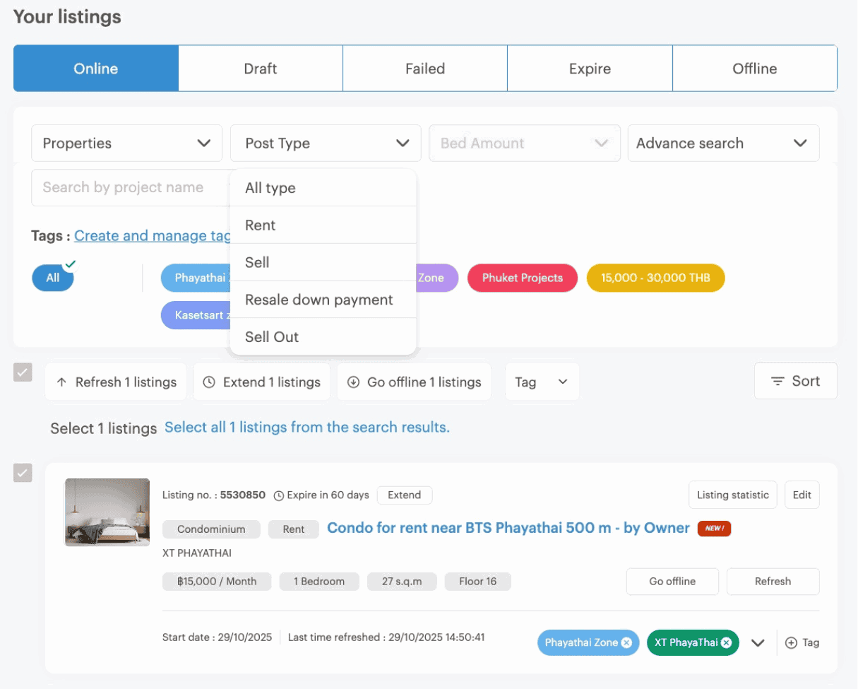The width and height of the screenshot is (858, 689).
Task: Open the Advance search dropdown
Action: click(722, 143)
